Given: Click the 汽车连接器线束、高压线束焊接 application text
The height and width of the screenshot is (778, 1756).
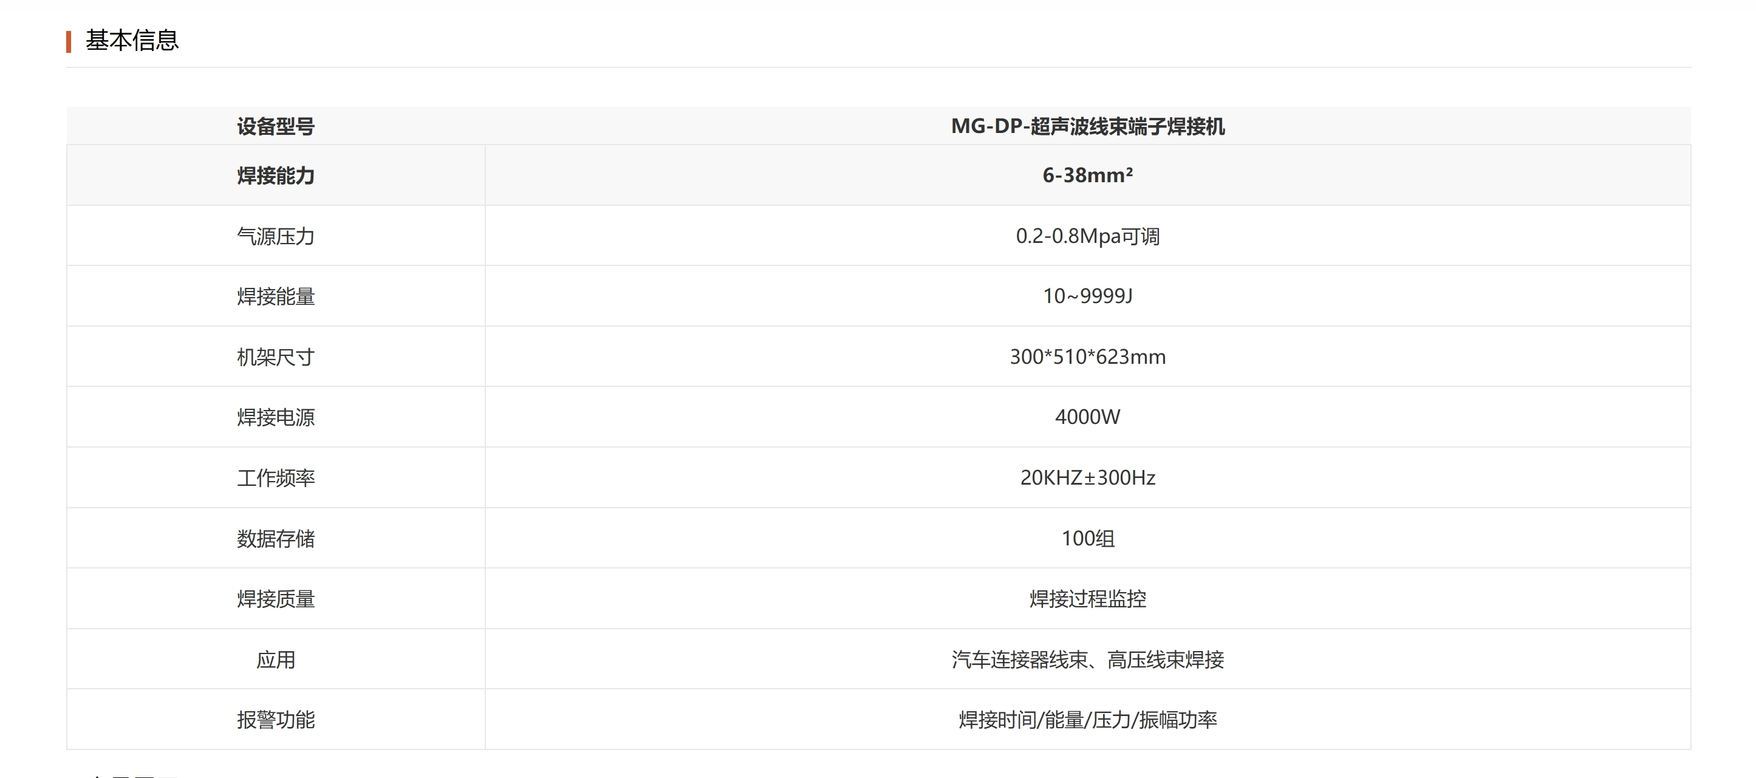Looking at the screenshot, I should click(x=1087, y=660).
